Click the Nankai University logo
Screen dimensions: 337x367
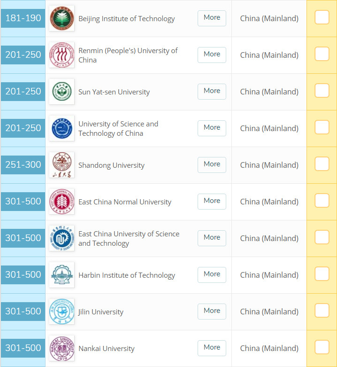point(61,348)
